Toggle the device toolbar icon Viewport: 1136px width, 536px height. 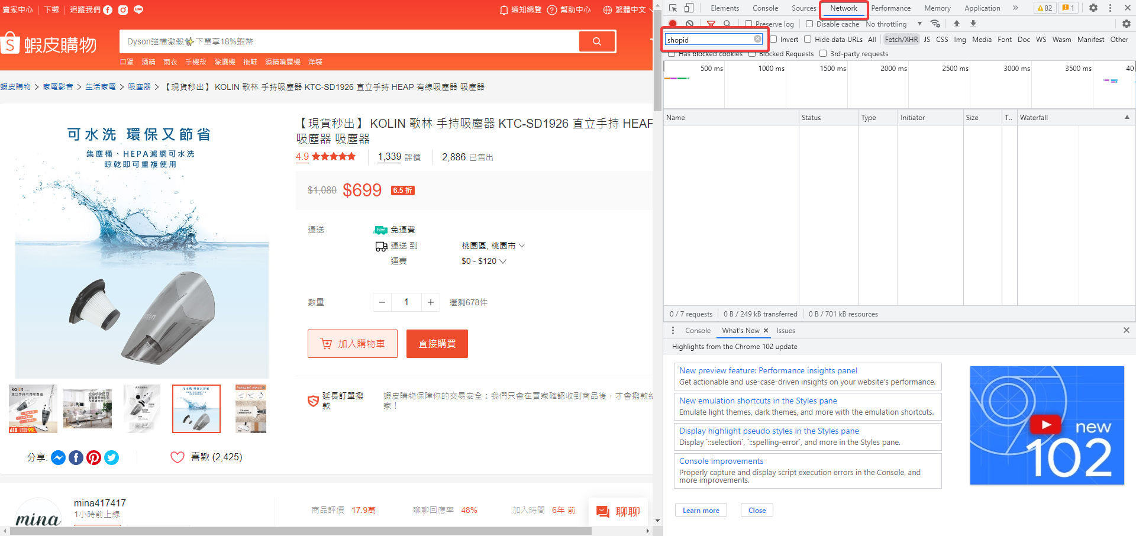click(x=689, y=8)
